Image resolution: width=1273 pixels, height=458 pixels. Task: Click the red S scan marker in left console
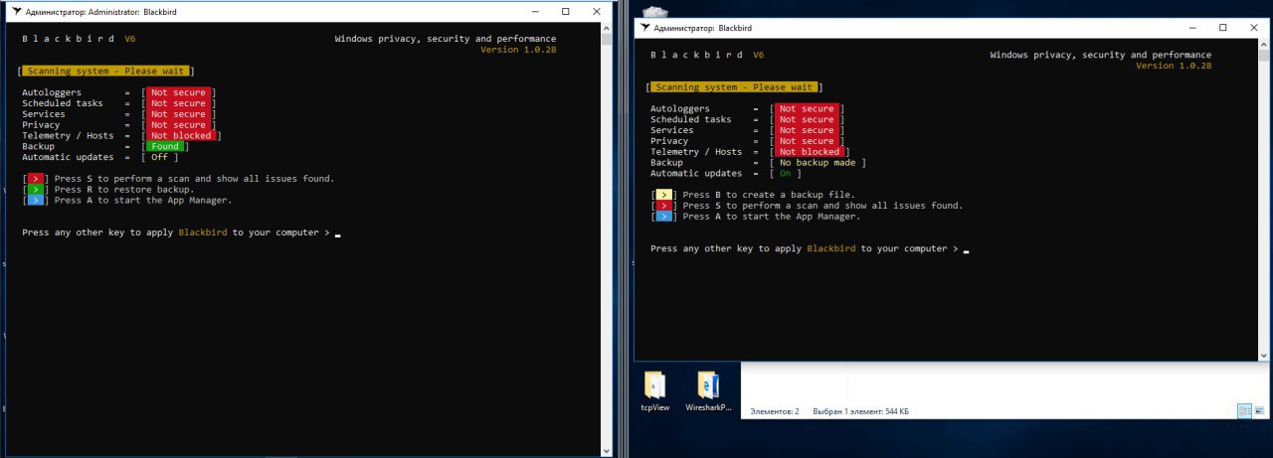click(x=35, y=179)
